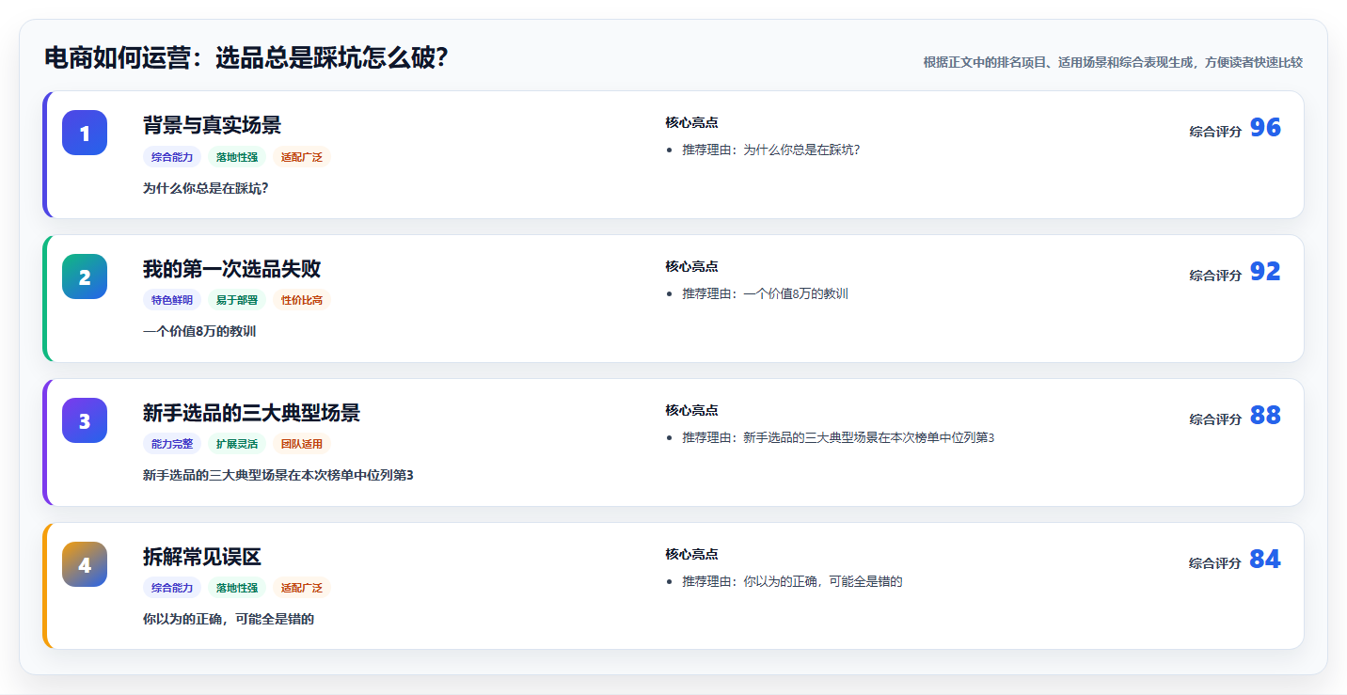This screenshot has width=1347, height=695.
Task: Select 综合能力 tag under 拆解常见误区
Action: (x=172, y=588)
